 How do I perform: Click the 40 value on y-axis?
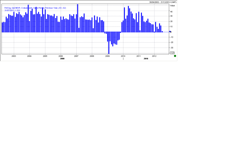[x=171, y=11]
